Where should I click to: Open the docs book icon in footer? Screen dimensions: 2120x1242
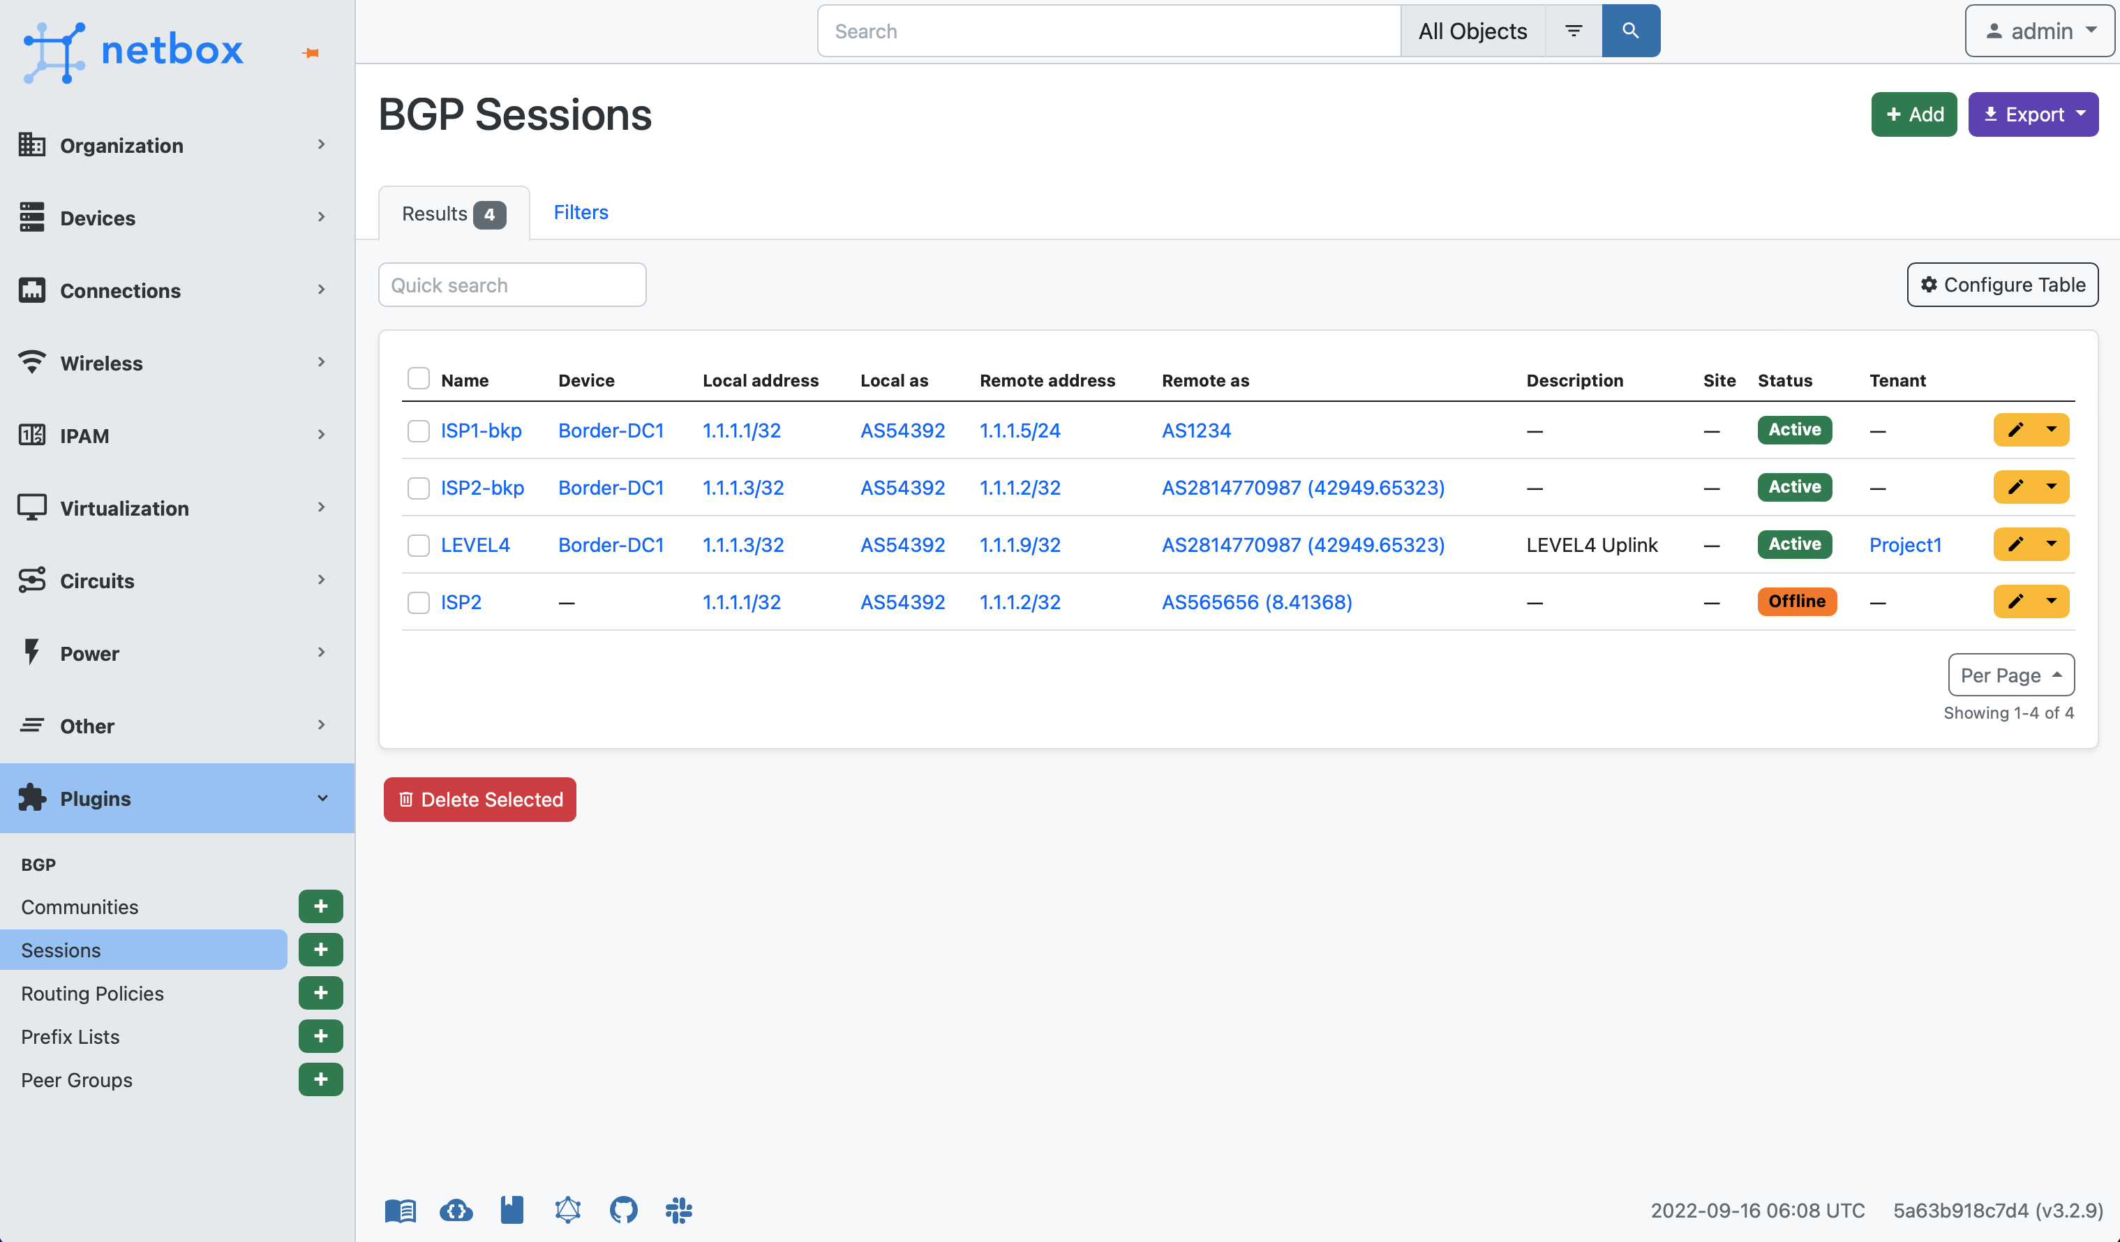401,1210
